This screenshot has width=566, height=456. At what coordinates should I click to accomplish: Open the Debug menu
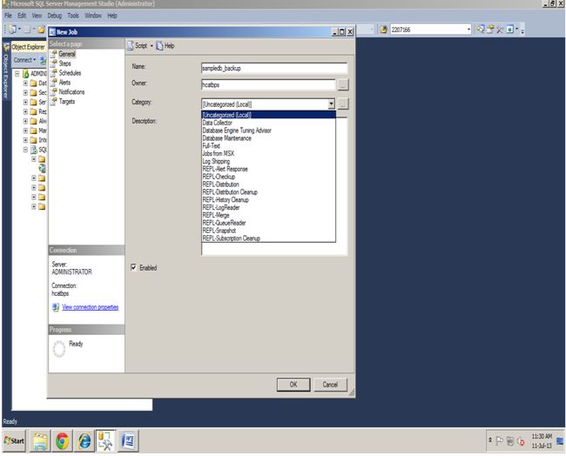[55, 16]
